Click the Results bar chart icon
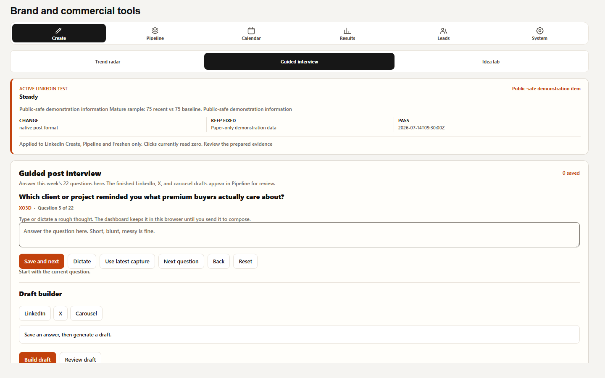The width and height of the screenshot is (605, 378). coord(347,31)
